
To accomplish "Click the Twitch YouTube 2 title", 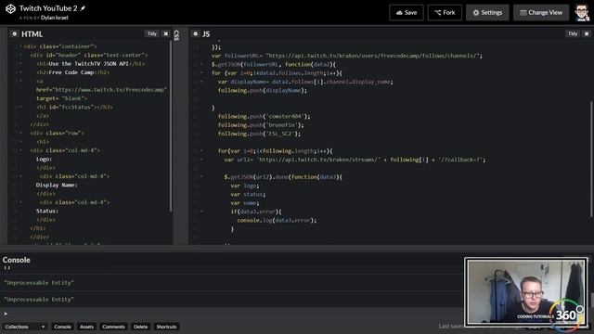I will 48,8.
